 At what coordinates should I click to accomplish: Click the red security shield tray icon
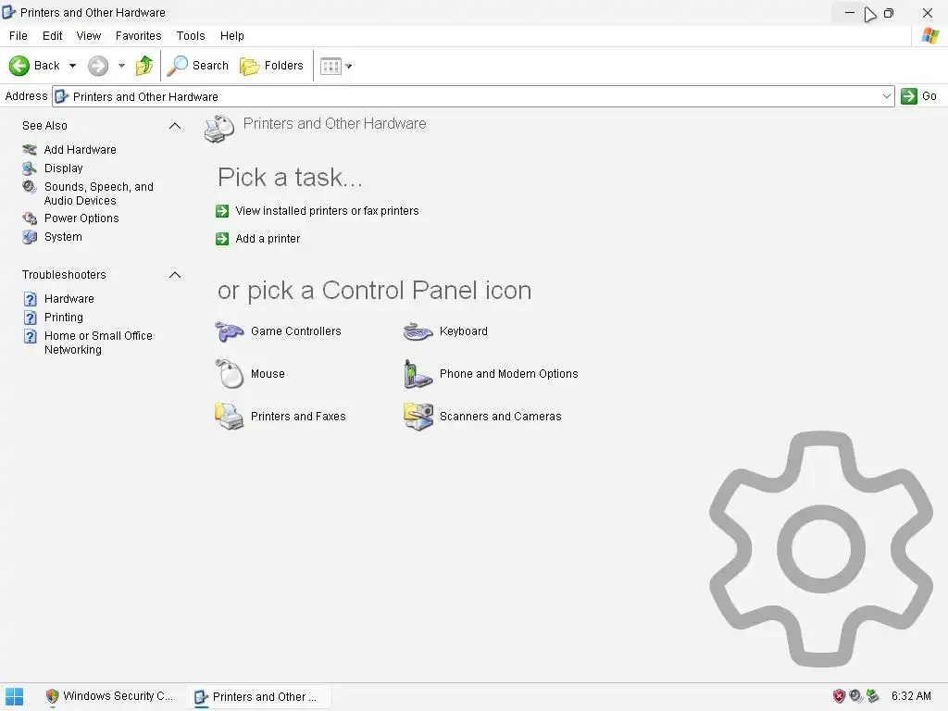[x=839, y=696]
